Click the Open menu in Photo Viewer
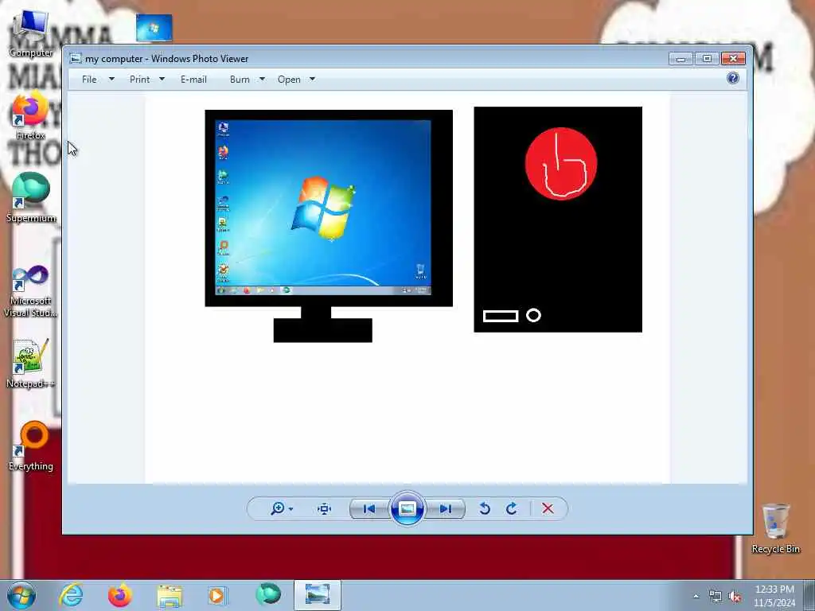This screenshot has height=611, width=815. [289, 80]
